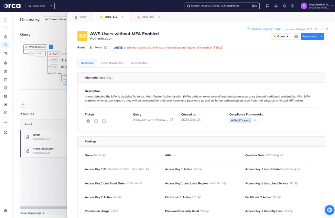Open the notifications bell icon

pyautogui.click(x=284, y=6)
